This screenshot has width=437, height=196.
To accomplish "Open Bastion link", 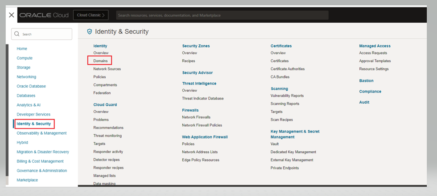I will click(x=366, y=81).
